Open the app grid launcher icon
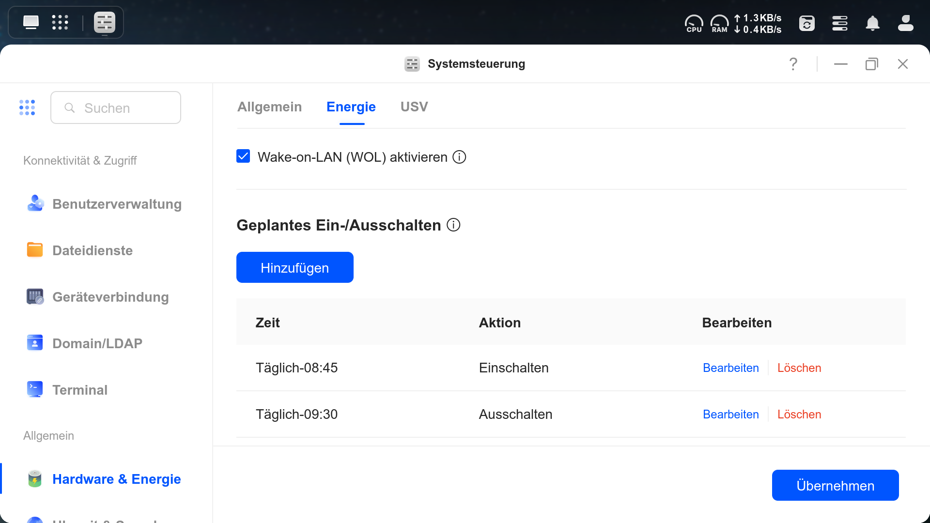The width and height of the screenshot is (930, 523). pos(60,22)
